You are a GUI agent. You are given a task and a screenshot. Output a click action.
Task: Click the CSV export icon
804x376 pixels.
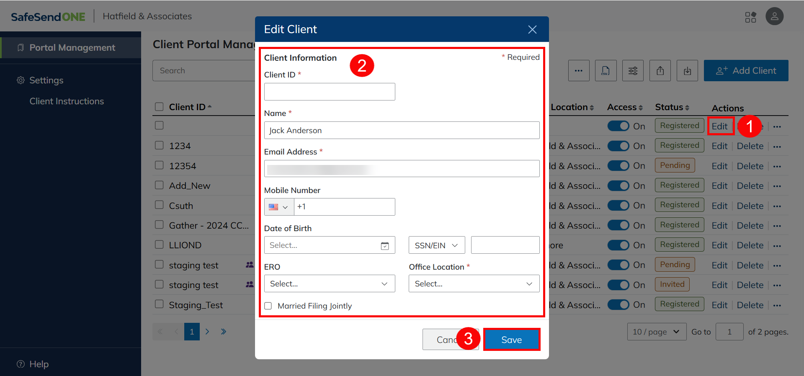point(606,71)
